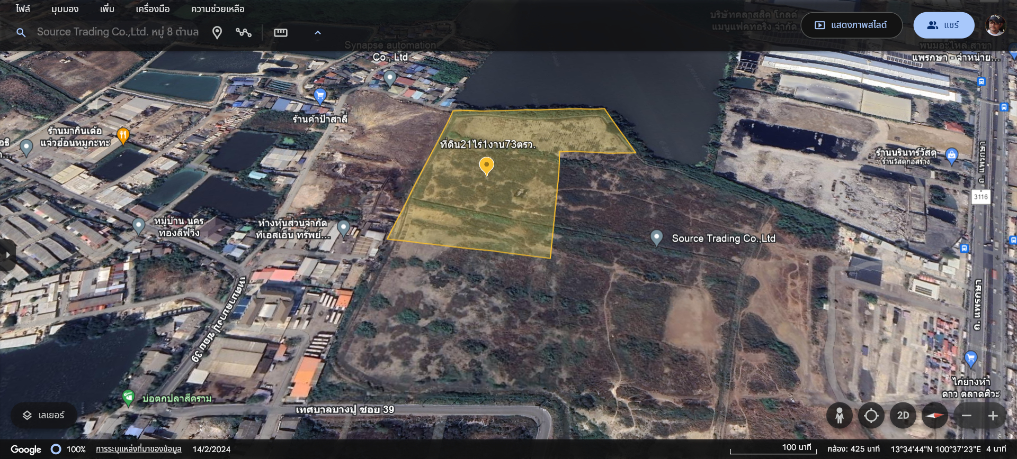This screenshot has width=1017, height=459.
Task: Toggle the 2D view button
Action: click(x=903, y=416)
